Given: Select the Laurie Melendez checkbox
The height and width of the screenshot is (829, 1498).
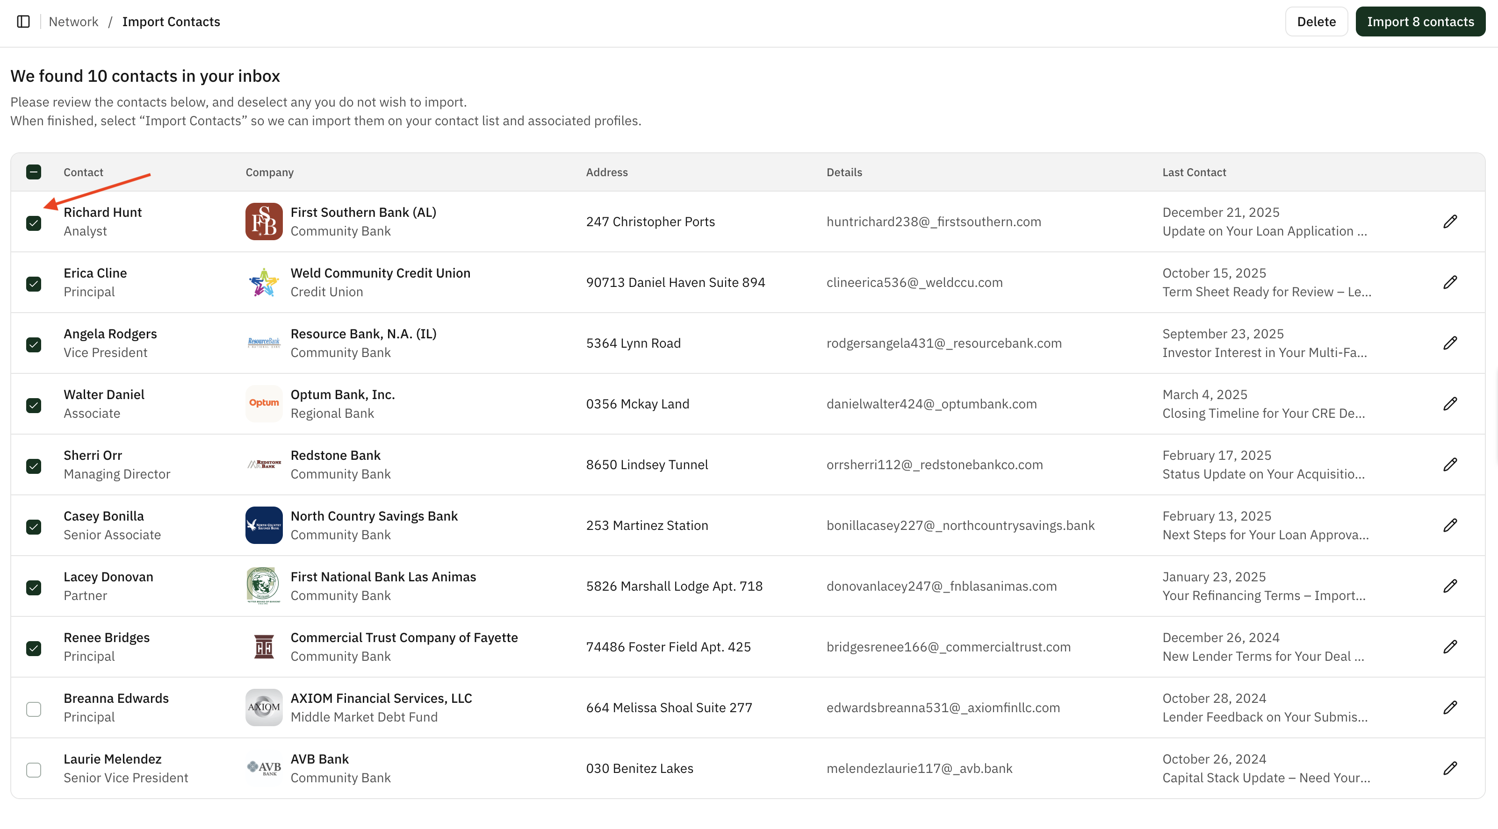Looking at the screenshot, I should tap(34, 770).
